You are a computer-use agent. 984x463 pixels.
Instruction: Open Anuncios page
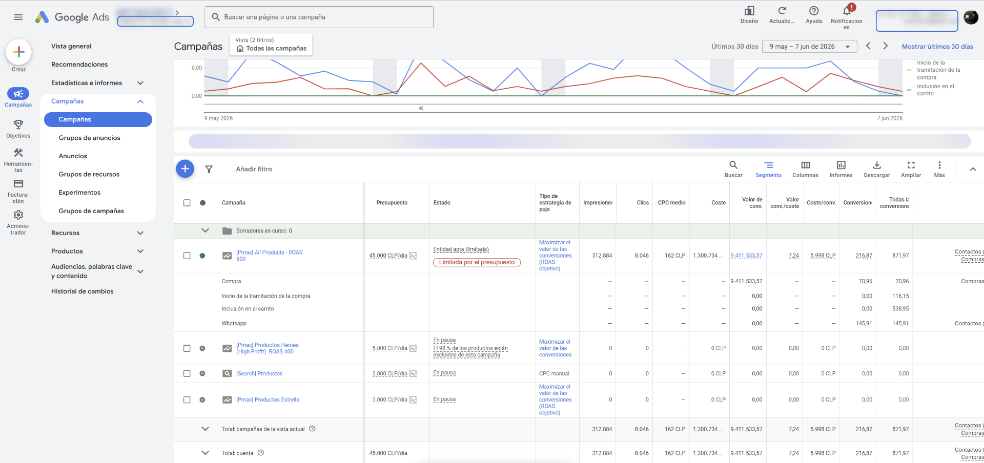pyautogui.click(x=73, y=156)
